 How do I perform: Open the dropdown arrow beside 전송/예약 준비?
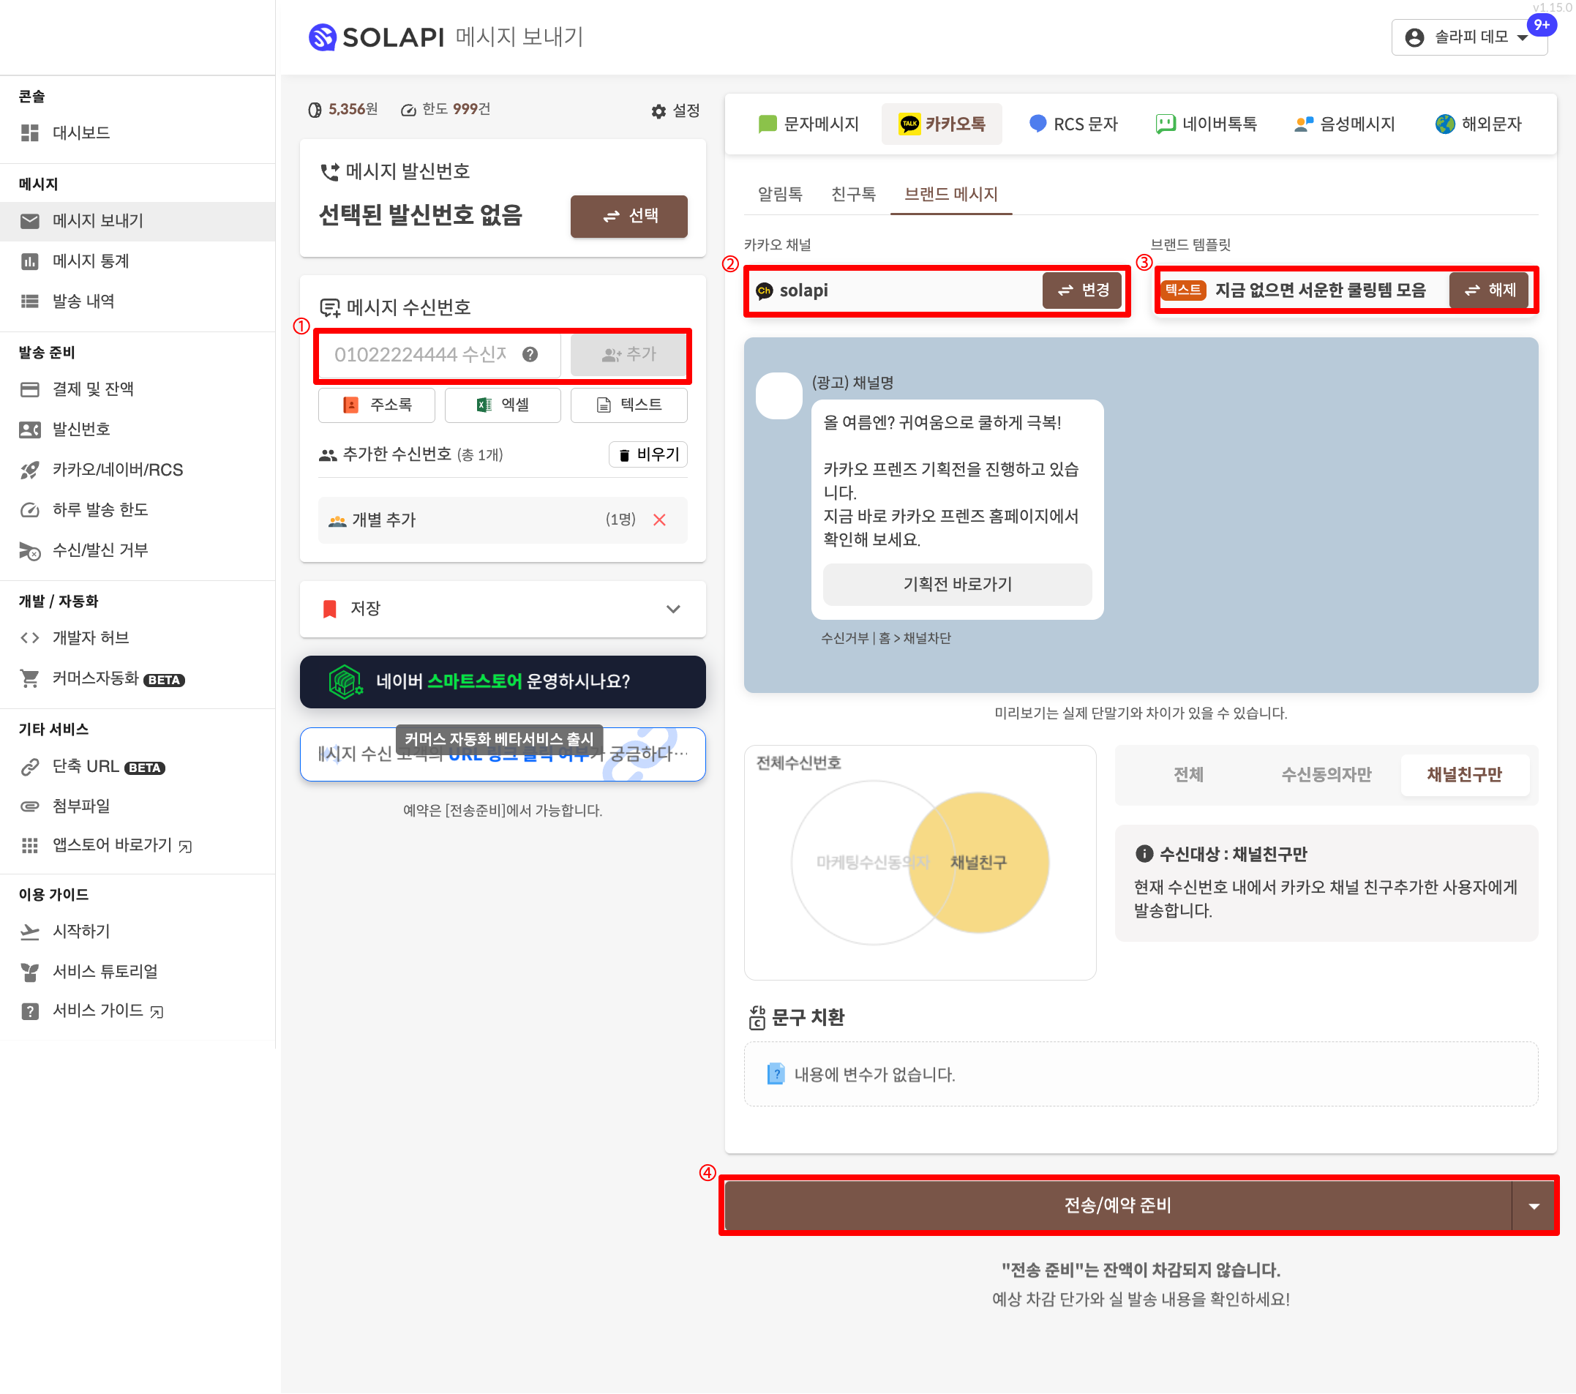pyautogui.click(x=1534, y=1206)
